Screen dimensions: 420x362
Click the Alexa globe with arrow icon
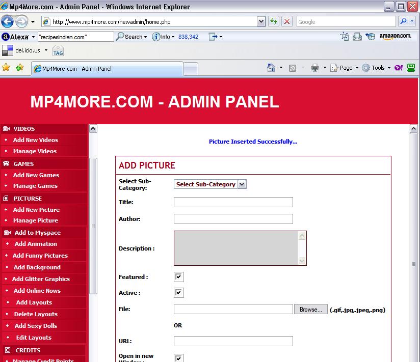click(x=371, y=36)
